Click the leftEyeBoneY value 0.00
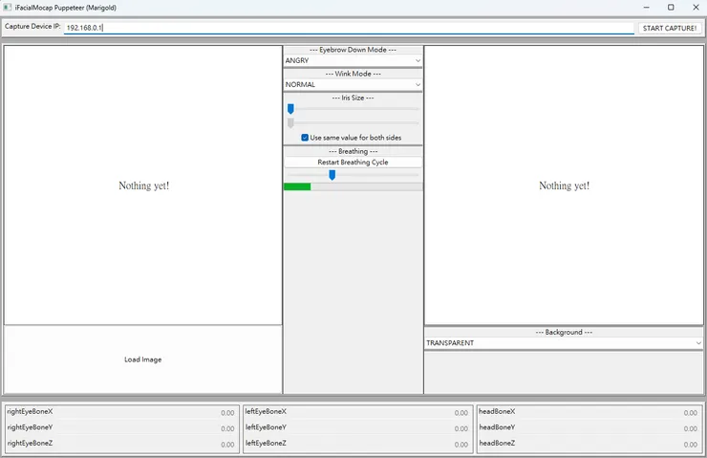The image size is (707, 458). click(x=461, y=428)
